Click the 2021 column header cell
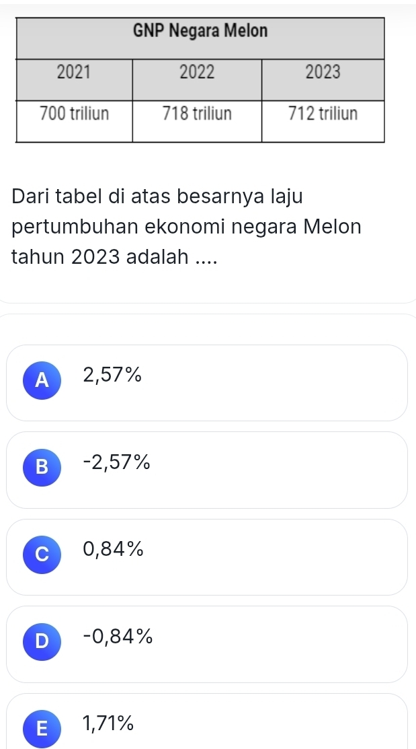The height and width of the screenshot is (749, 416). coord(74,80)
